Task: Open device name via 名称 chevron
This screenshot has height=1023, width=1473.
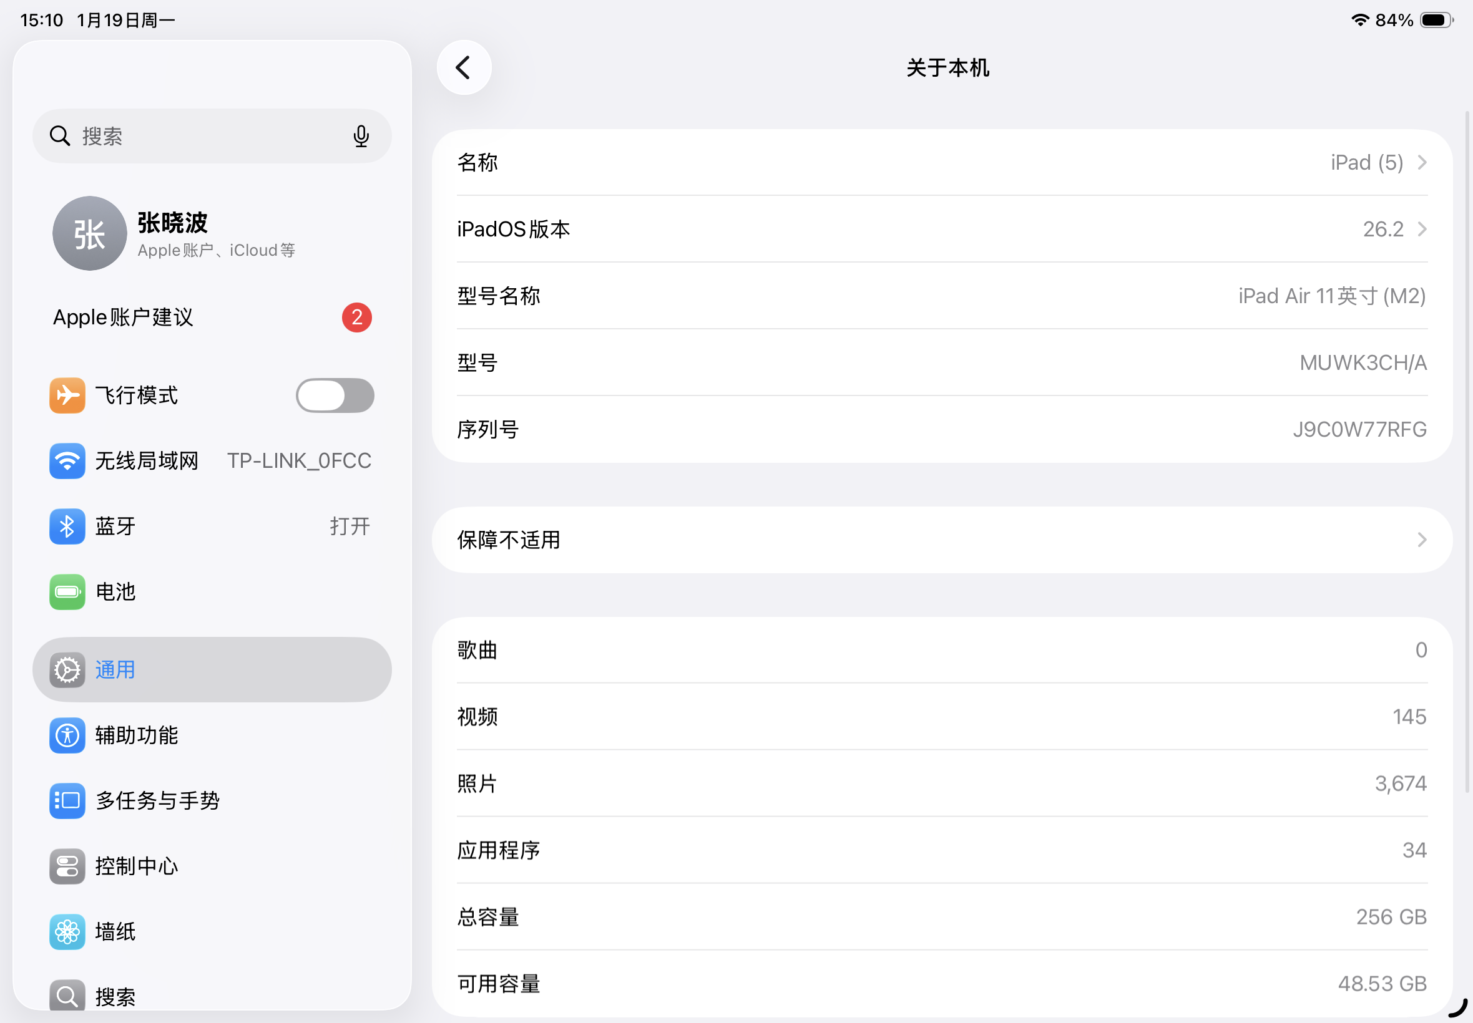Action: click(1422, 163)
